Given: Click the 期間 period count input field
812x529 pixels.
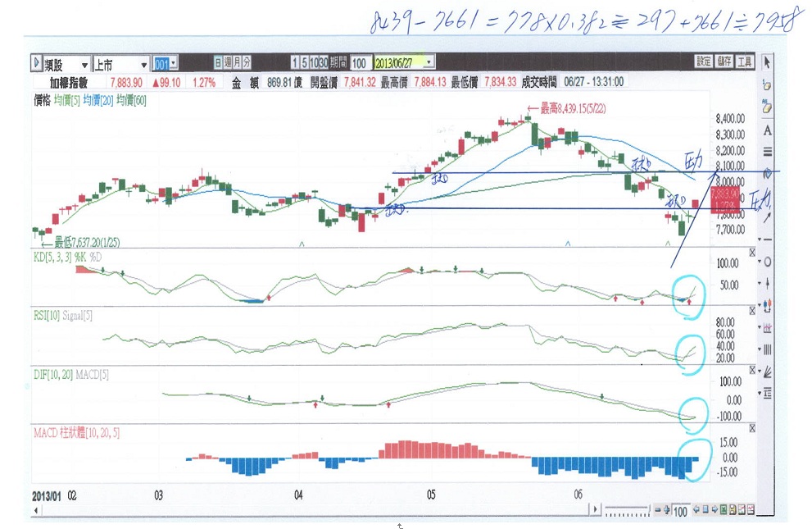Looking at the screenshot, I should pyautogui.click(x=360, y=63).
